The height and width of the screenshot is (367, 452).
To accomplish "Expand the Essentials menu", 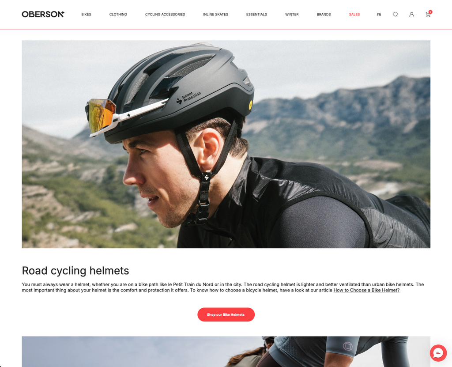I will [x=256, y=15].
